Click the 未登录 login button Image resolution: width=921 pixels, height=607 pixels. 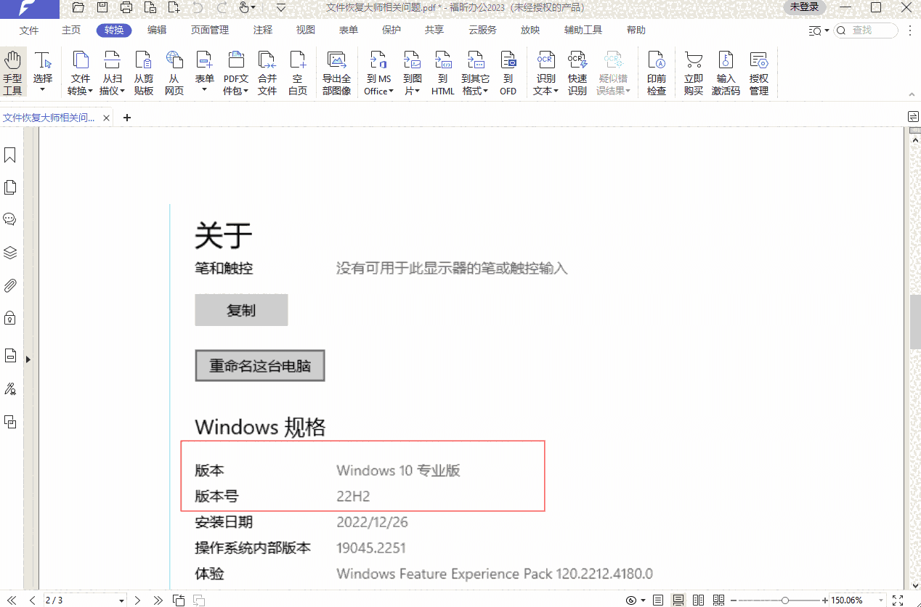click(x=803, y=7)
